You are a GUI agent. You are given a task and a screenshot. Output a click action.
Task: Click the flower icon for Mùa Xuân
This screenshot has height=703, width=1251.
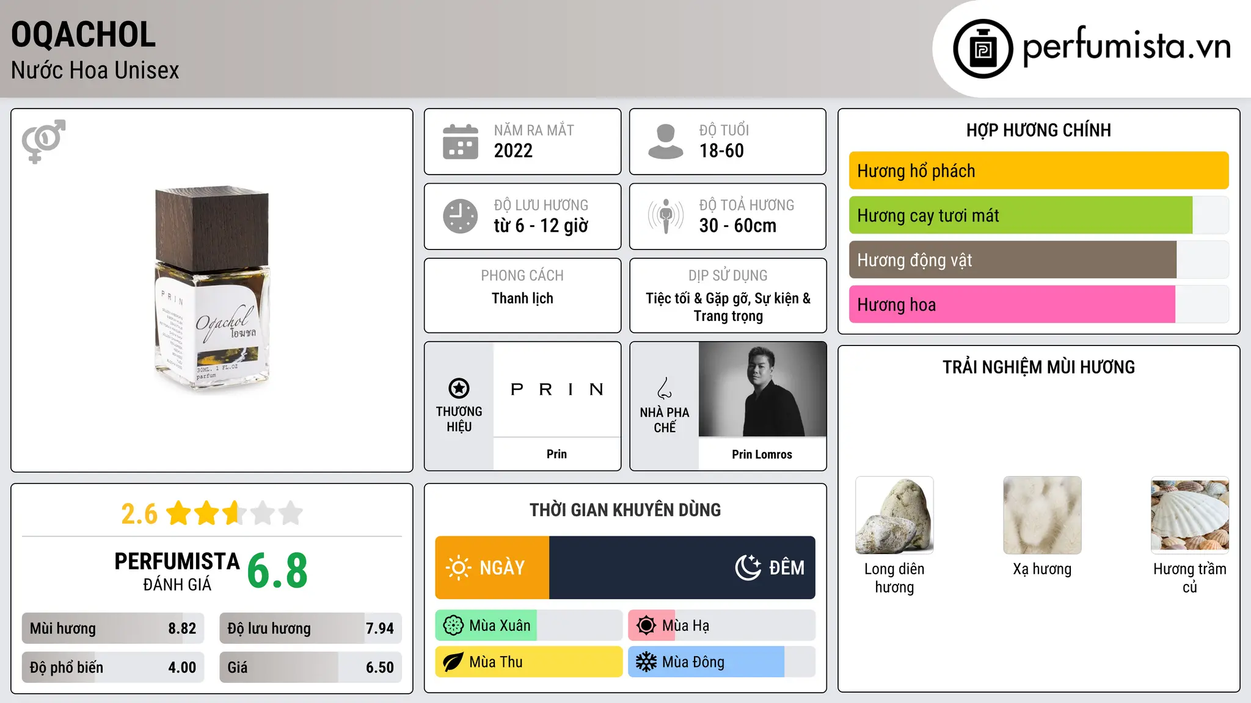[453, 625]
